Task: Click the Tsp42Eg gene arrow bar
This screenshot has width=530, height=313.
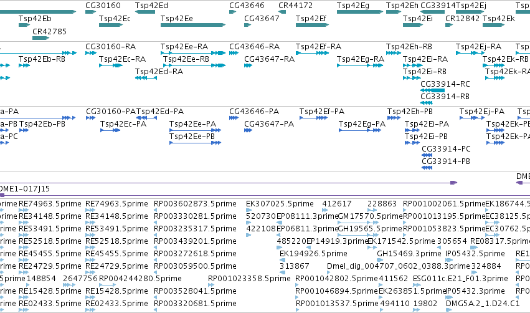Action: click(x=359, y=12)
